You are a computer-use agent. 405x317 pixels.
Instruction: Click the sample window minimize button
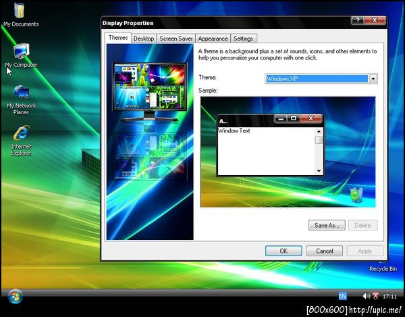281,119
